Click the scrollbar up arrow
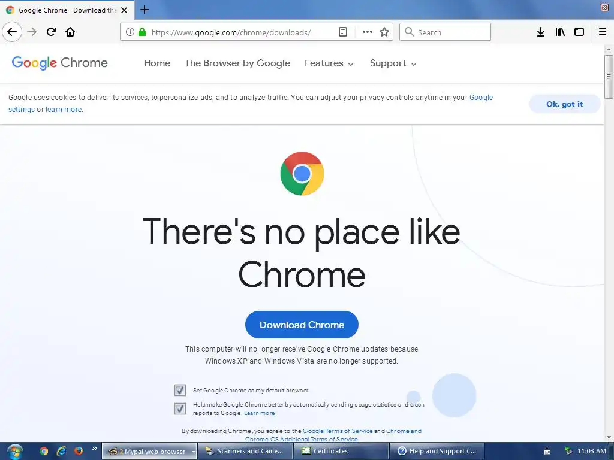The image size is (614, 460). (x=609, y=49)
